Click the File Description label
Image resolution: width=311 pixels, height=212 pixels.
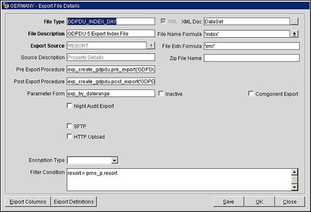tap(46, 34)
